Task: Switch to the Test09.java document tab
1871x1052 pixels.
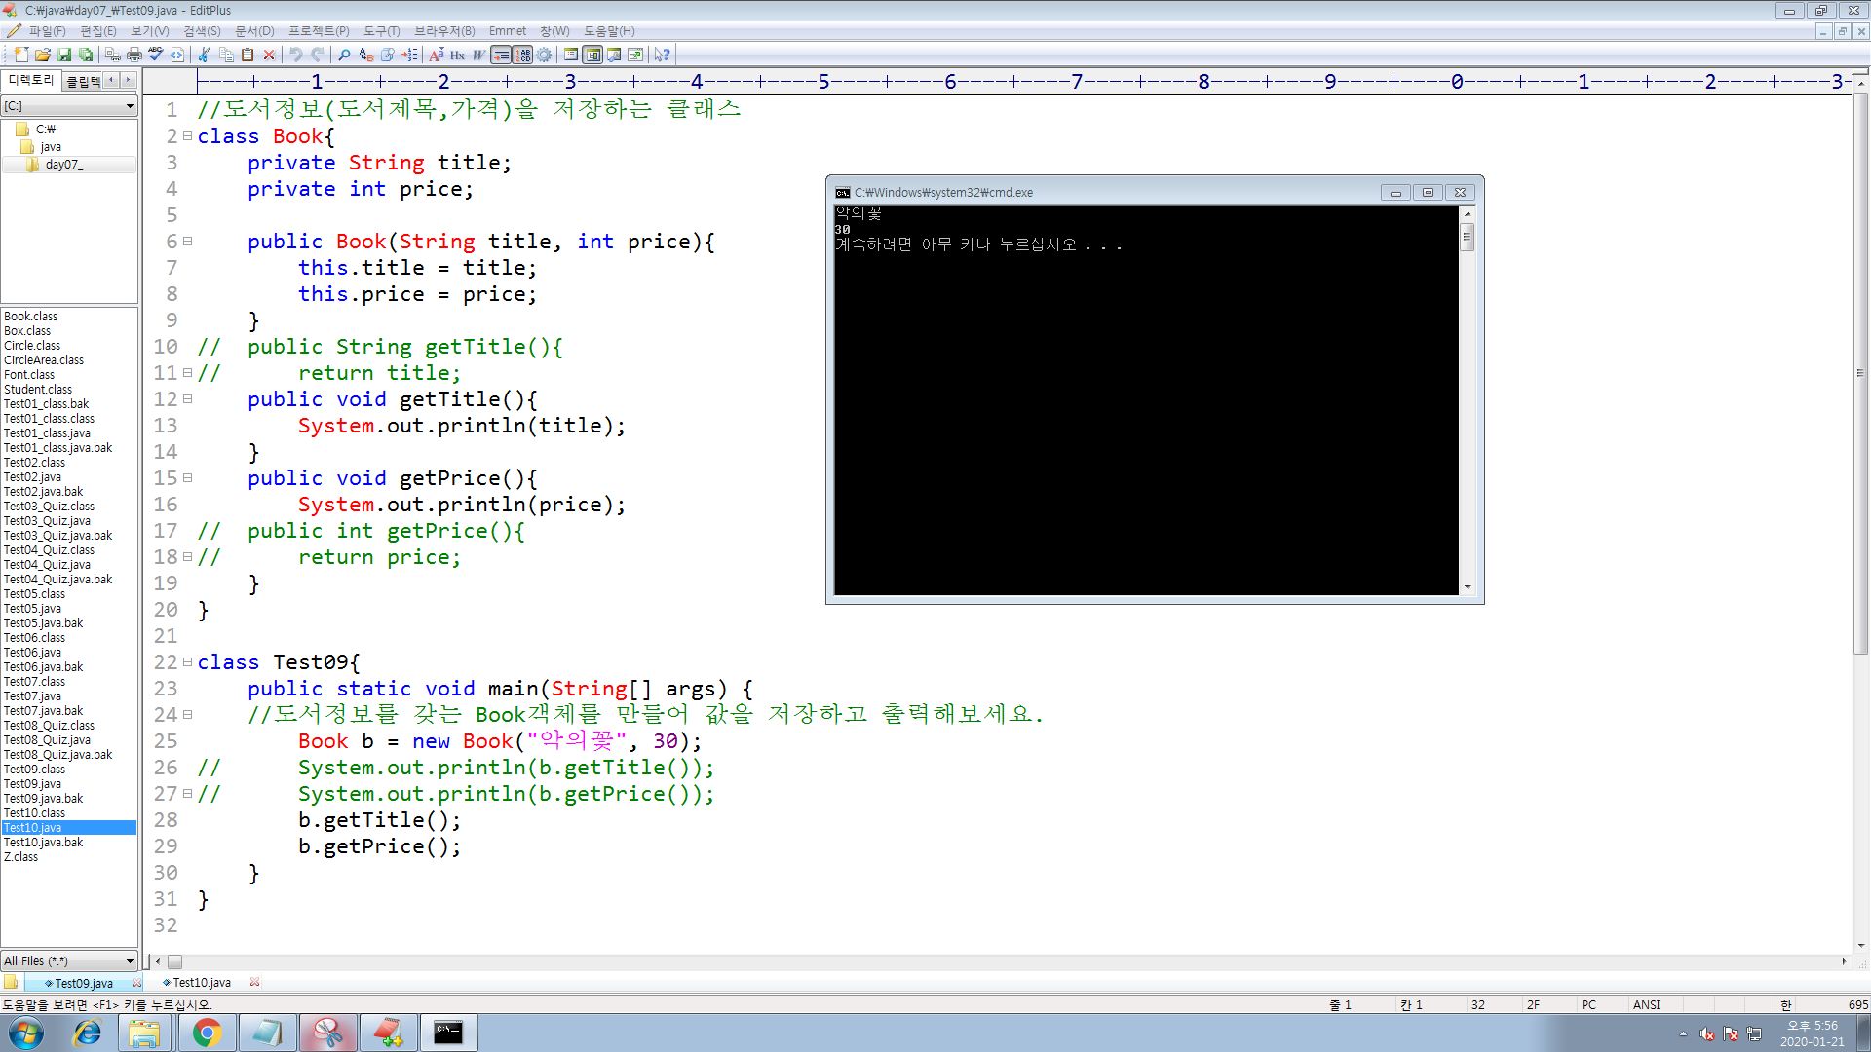Action: coord(84,983)
